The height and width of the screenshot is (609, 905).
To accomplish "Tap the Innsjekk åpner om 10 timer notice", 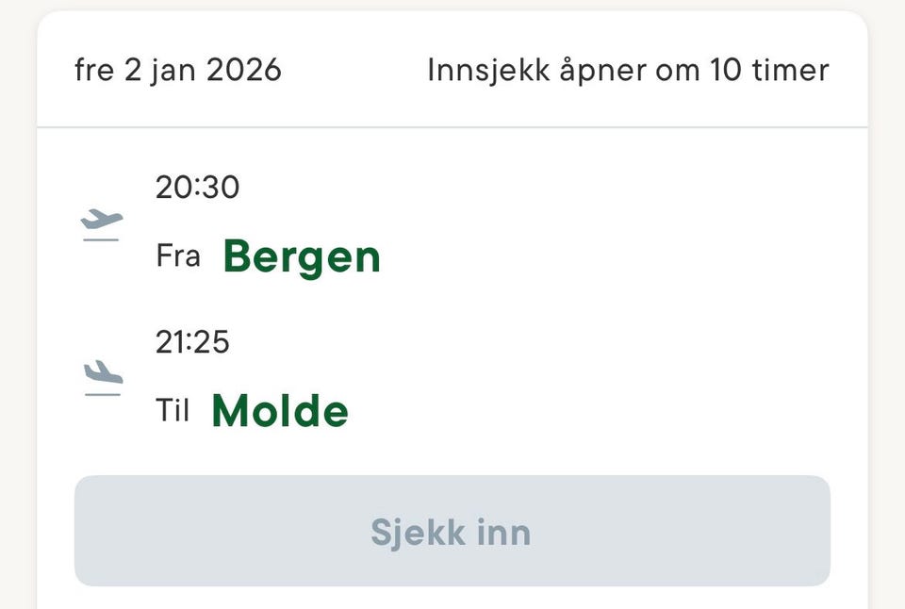I will 628,71.
